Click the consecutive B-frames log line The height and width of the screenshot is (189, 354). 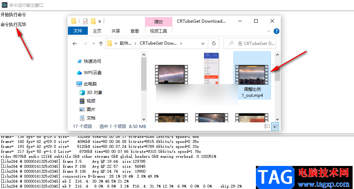80,176
